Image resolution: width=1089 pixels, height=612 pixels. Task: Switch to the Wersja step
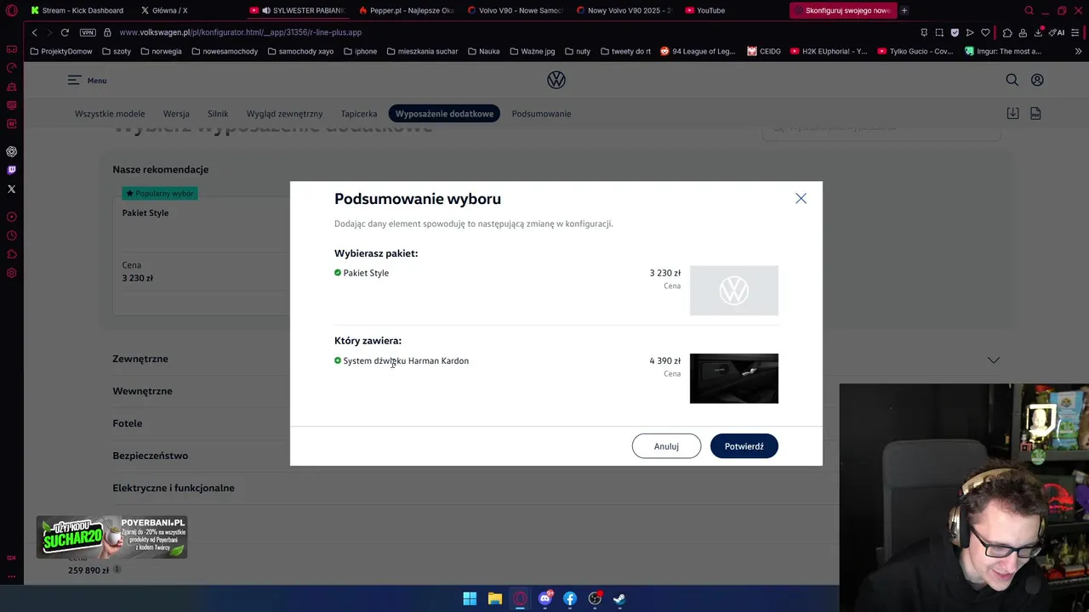point(176,114)
